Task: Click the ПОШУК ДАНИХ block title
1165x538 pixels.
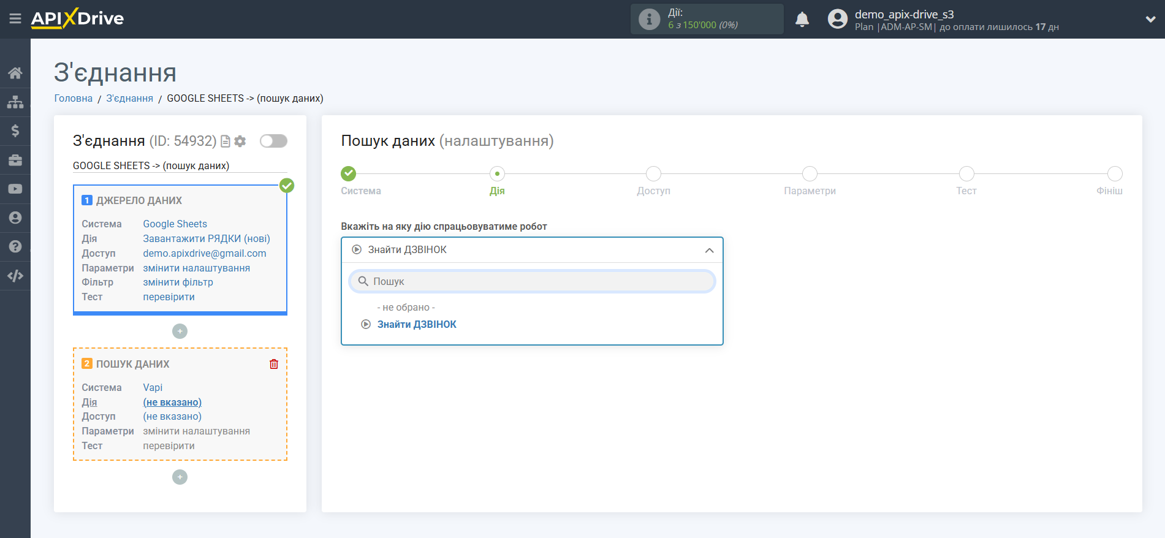Action: pos(133,365)
